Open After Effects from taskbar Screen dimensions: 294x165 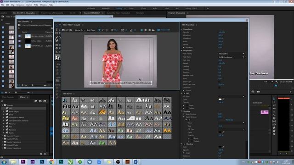tap(33, 162)
